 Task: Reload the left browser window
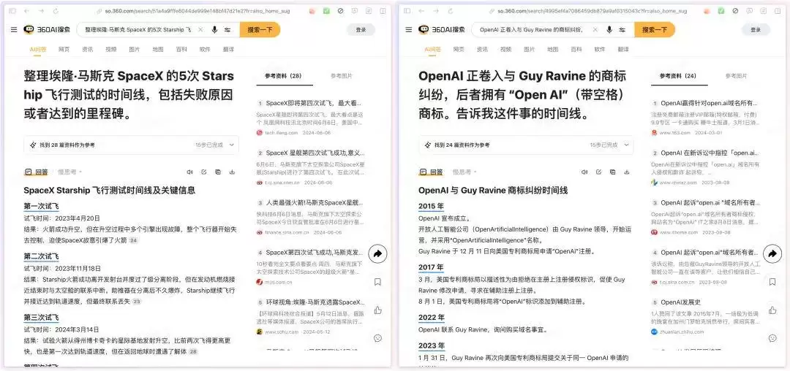tap(56, 10)
